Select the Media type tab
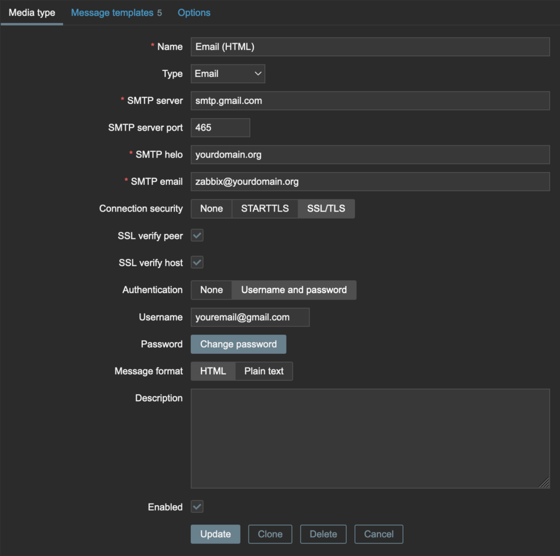Viewport: 560px width, 556px height. pyautogui.click(x=32, y=13)
